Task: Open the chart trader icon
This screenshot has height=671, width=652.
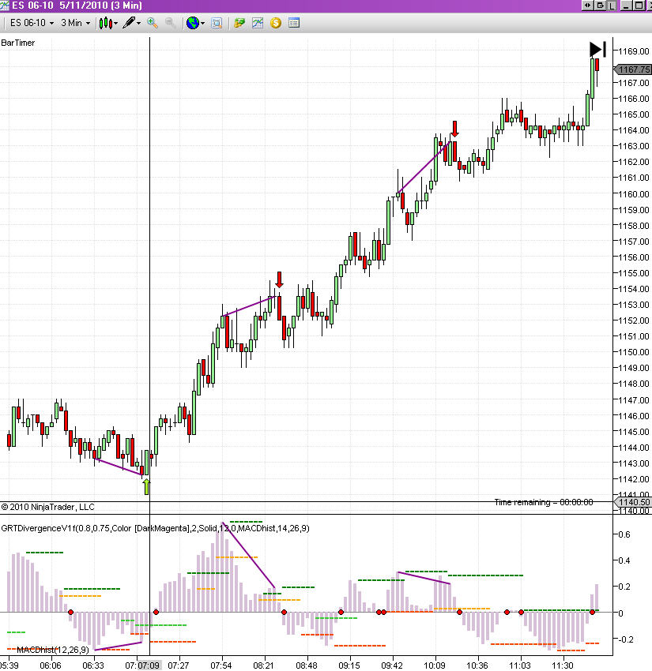Action: click(239, 23)
